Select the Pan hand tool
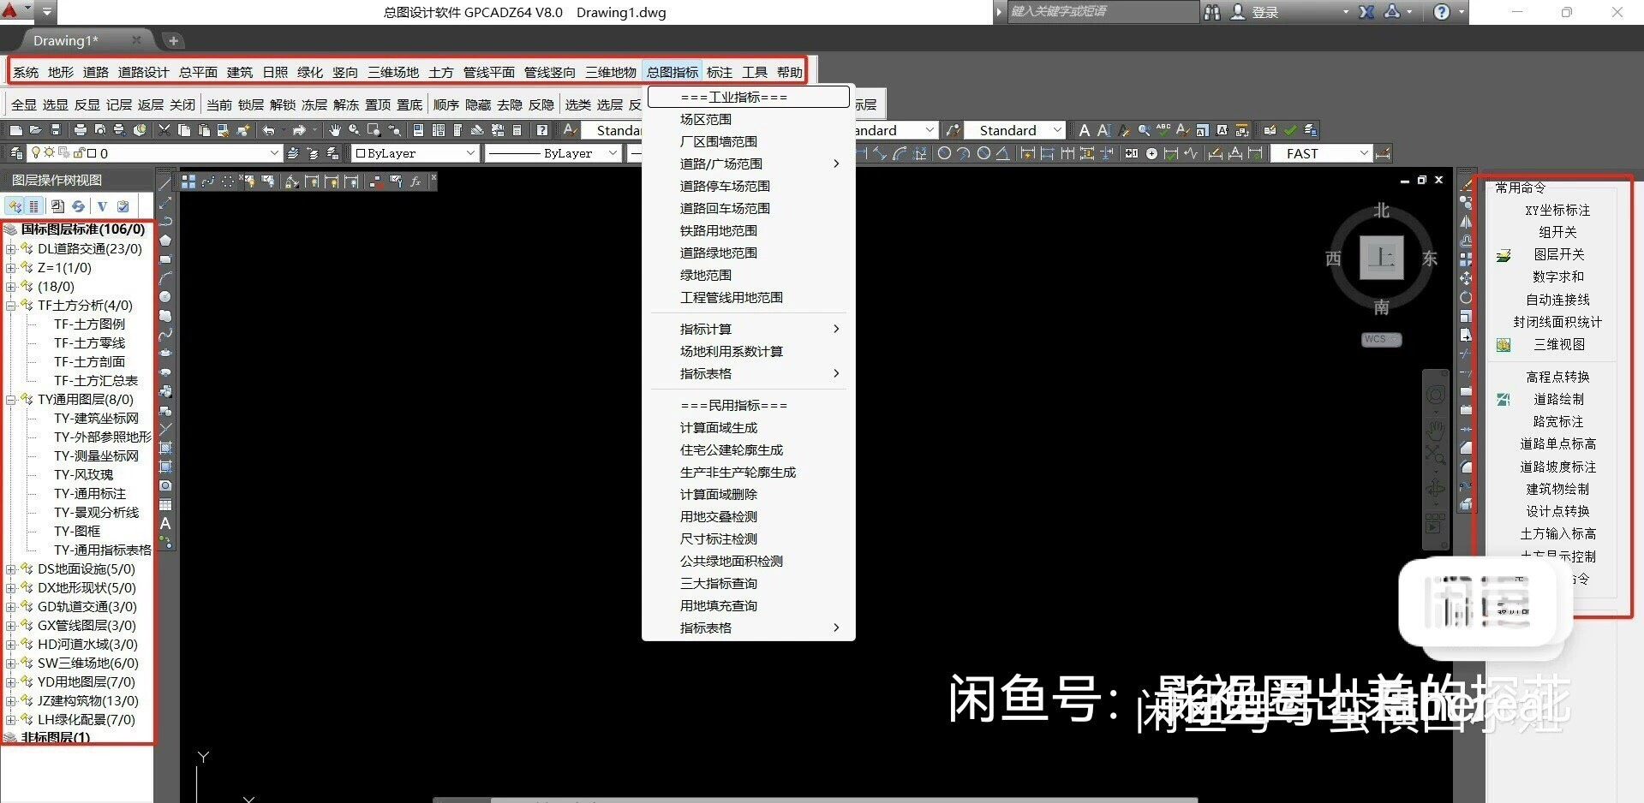 (x=334, y=130)
